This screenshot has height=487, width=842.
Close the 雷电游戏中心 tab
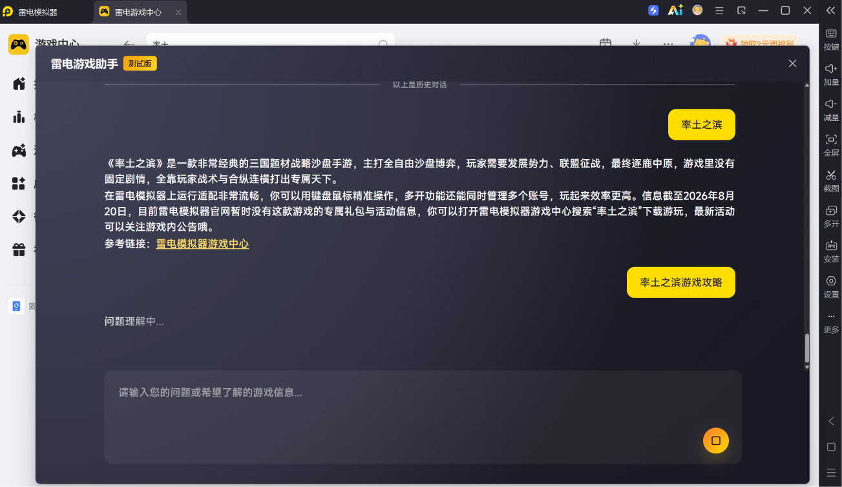(178, 12)
